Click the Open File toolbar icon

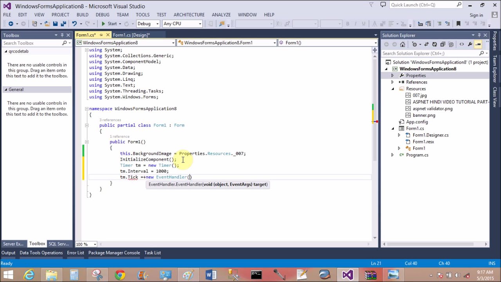tap(47, 24)
